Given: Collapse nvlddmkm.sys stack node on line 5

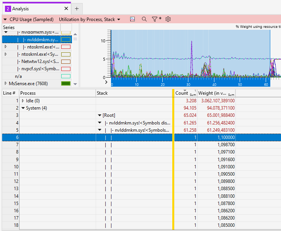Looking at the screenshot, I should [x=100, y=130].
